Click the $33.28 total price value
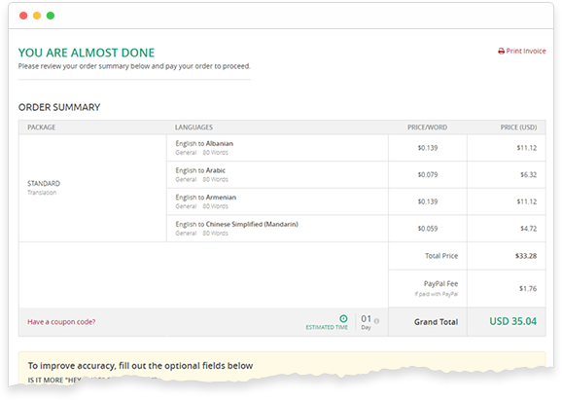Viewport: 562px width, 400px height. pyautogui.click(x=526, y=256)
